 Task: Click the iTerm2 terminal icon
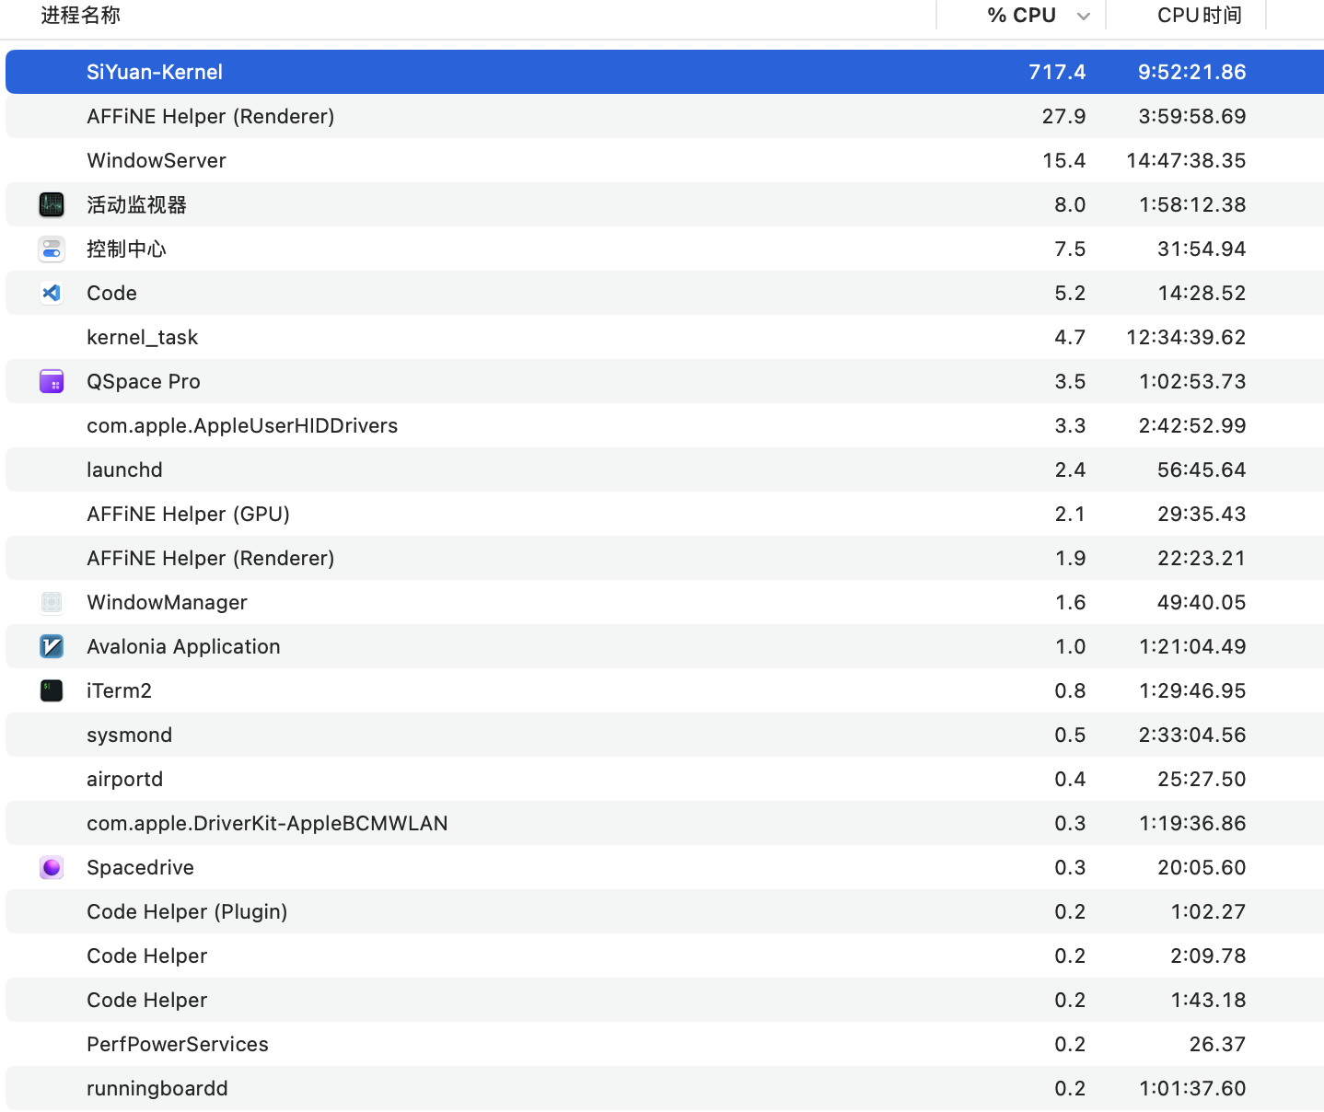pos(52,690)
